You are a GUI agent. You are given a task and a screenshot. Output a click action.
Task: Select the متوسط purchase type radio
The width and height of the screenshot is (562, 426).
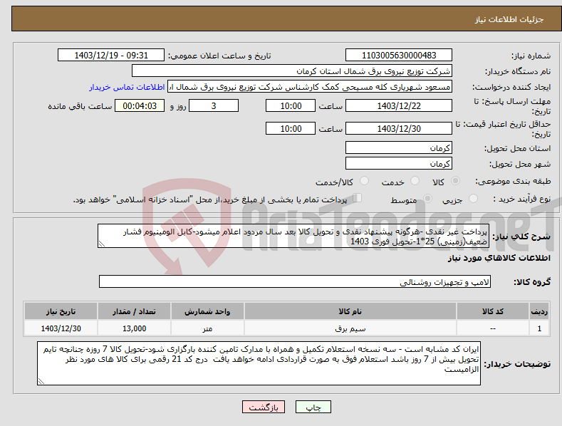tap(427, 199)
